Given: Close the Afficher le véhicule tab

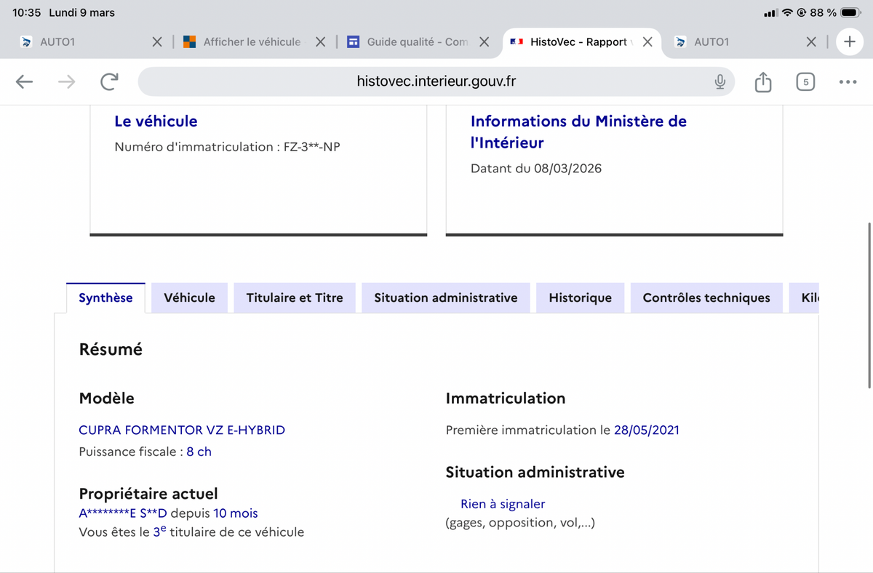Looking at the screenshot, I should click(320, 42).
